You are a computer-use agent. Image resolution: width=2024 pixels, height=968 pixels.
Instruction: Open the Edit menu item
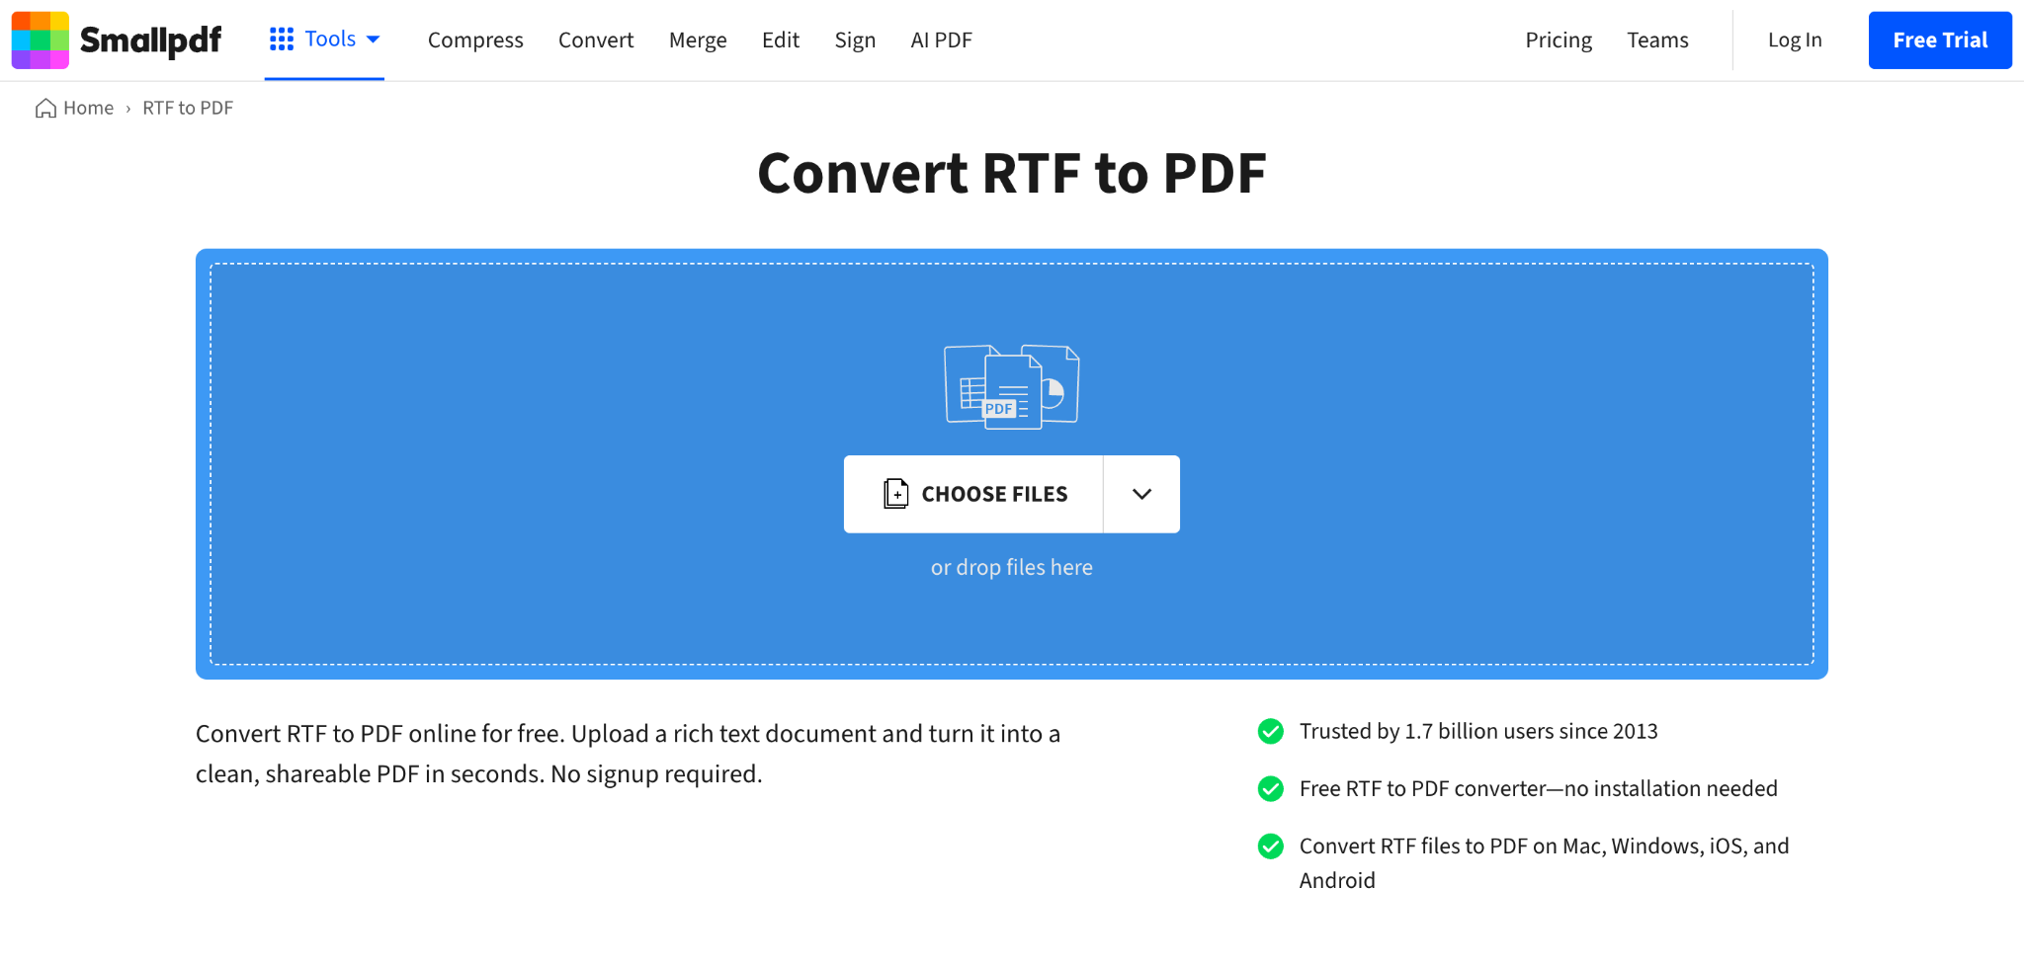781,40
